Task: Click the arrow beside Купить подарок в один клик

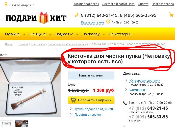Action: 71,109
